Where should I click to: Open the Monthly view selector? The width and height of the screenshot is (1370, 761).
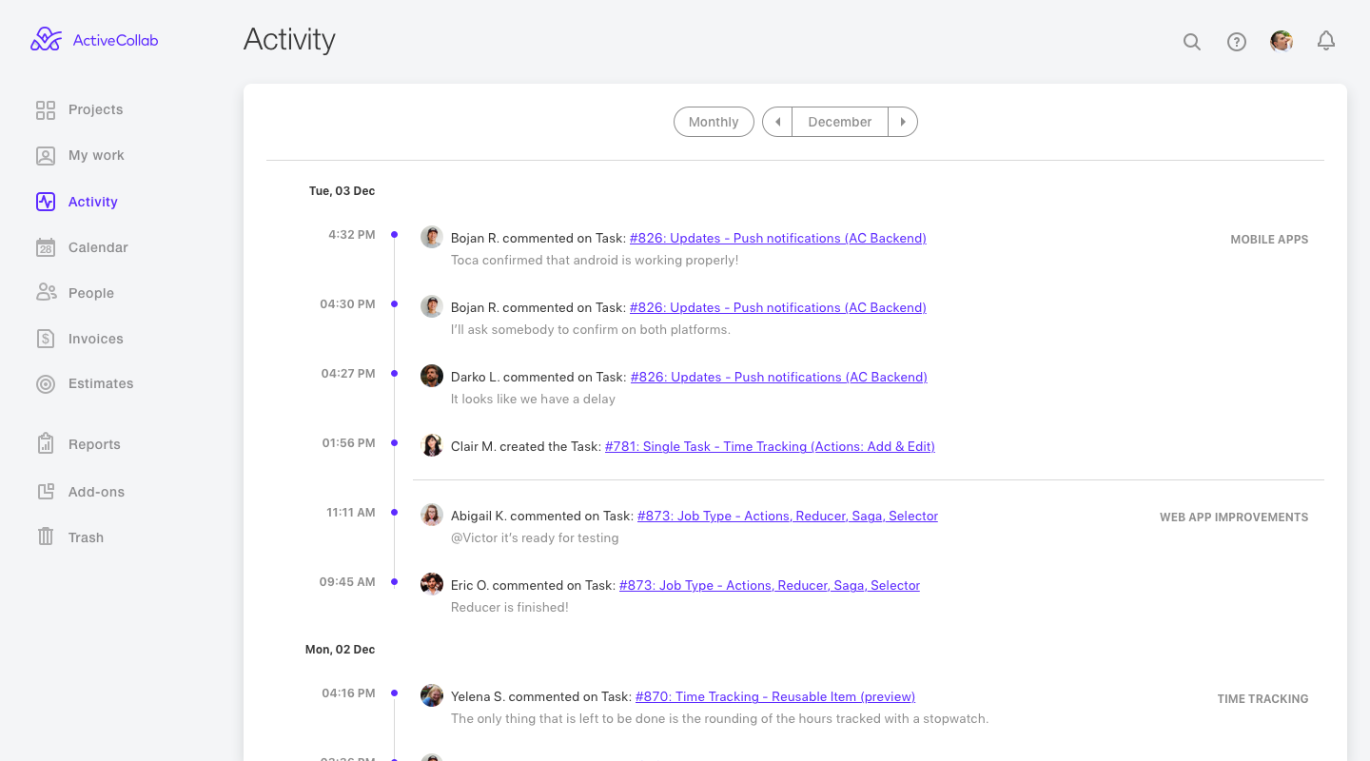714,122
